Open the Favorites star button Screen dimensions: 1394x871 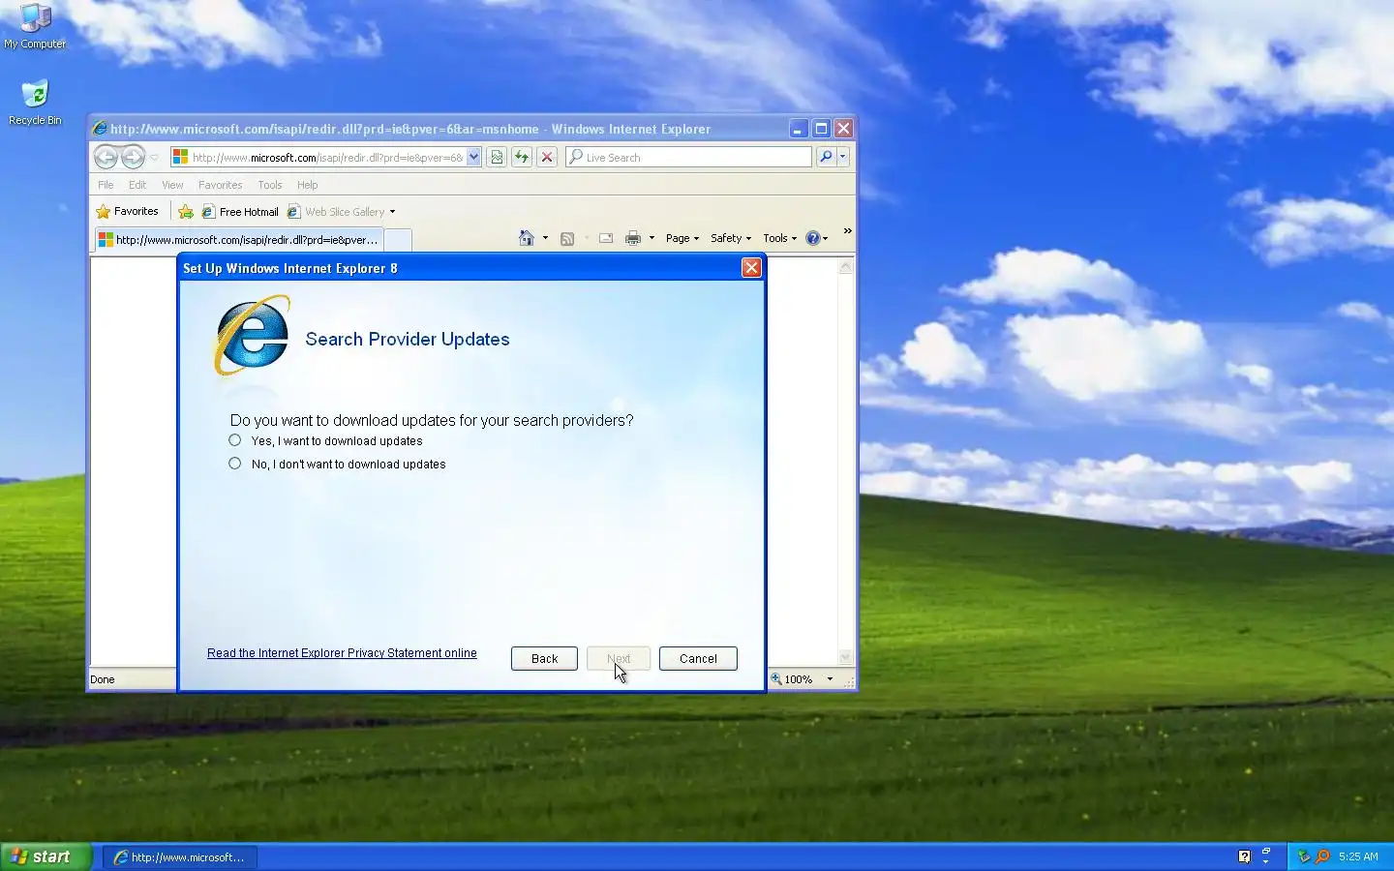pyautogui.click(x=127, y=211)
